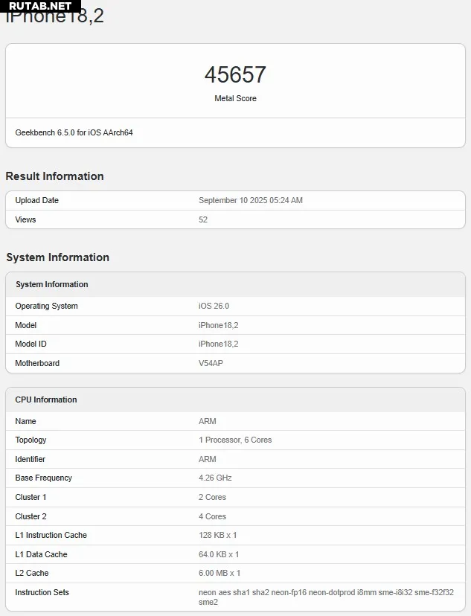Click the Identifier label
Viewport: 471px width, 616px height.
click(x=31, y=459)
